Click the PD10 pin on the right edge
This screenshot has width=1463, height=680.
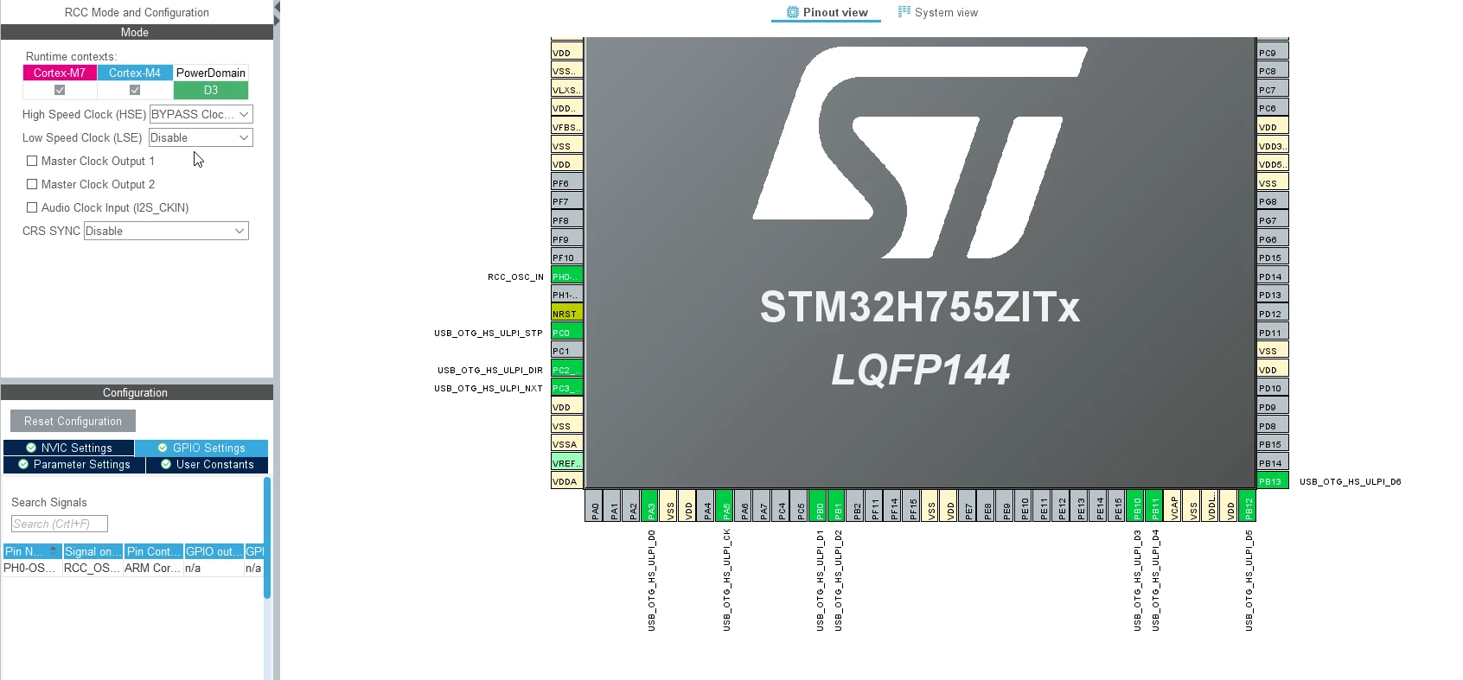(1273, 388)
